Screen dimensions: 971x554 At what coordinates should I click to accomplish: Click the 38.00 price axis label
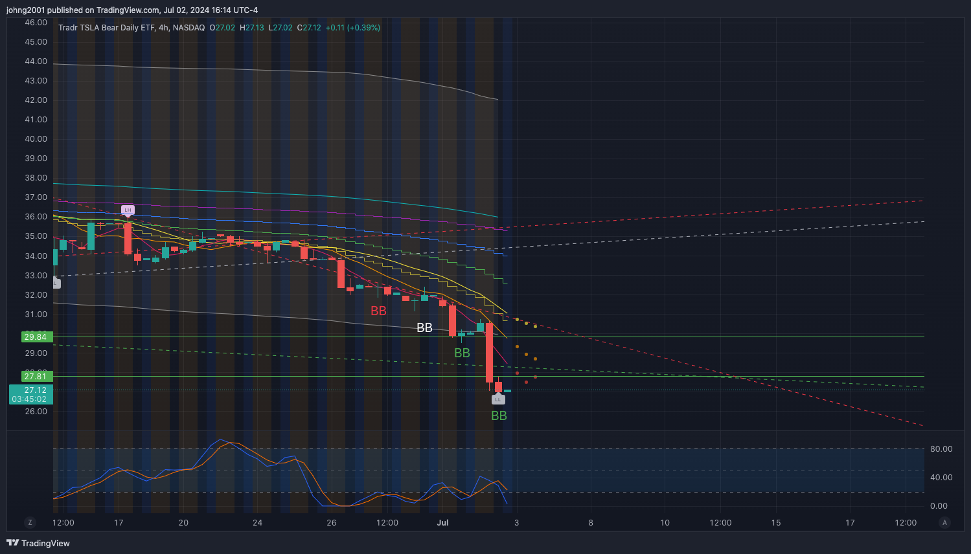pyautogui.click(x=36, y=178)
